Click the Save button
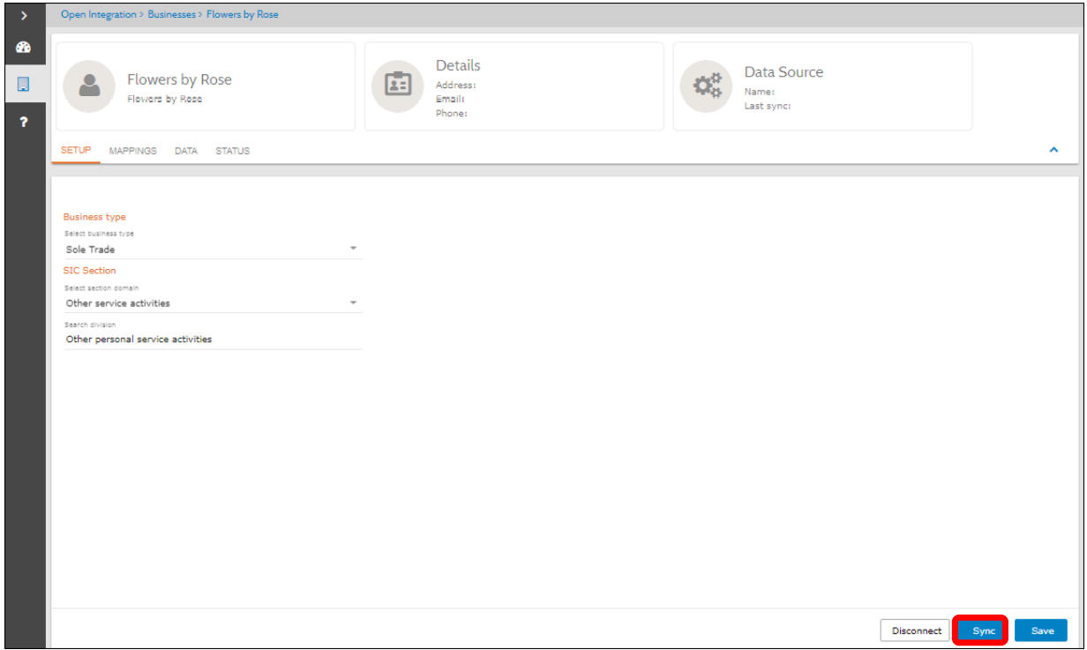 click(1041, 631)
